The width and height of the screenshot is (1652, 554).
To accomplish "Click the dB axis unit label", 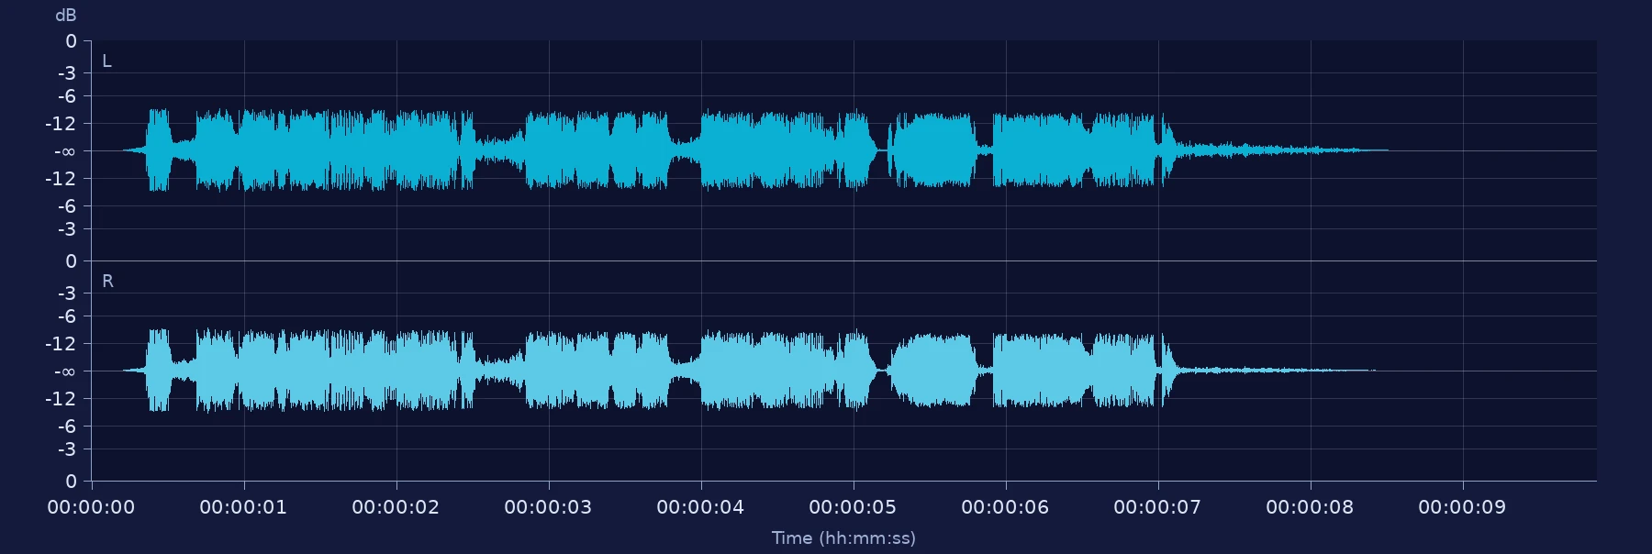I will (66, 16).
